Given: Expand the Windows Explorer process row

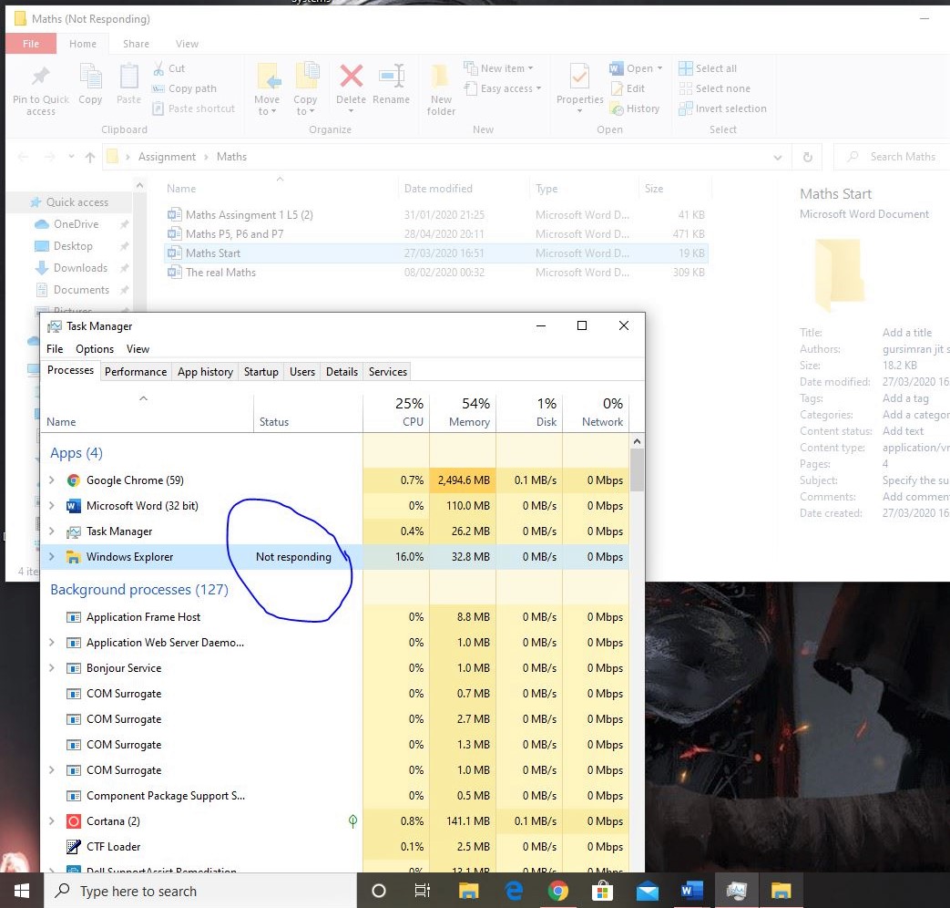Looking at the screenshot, I should [52, 556].
